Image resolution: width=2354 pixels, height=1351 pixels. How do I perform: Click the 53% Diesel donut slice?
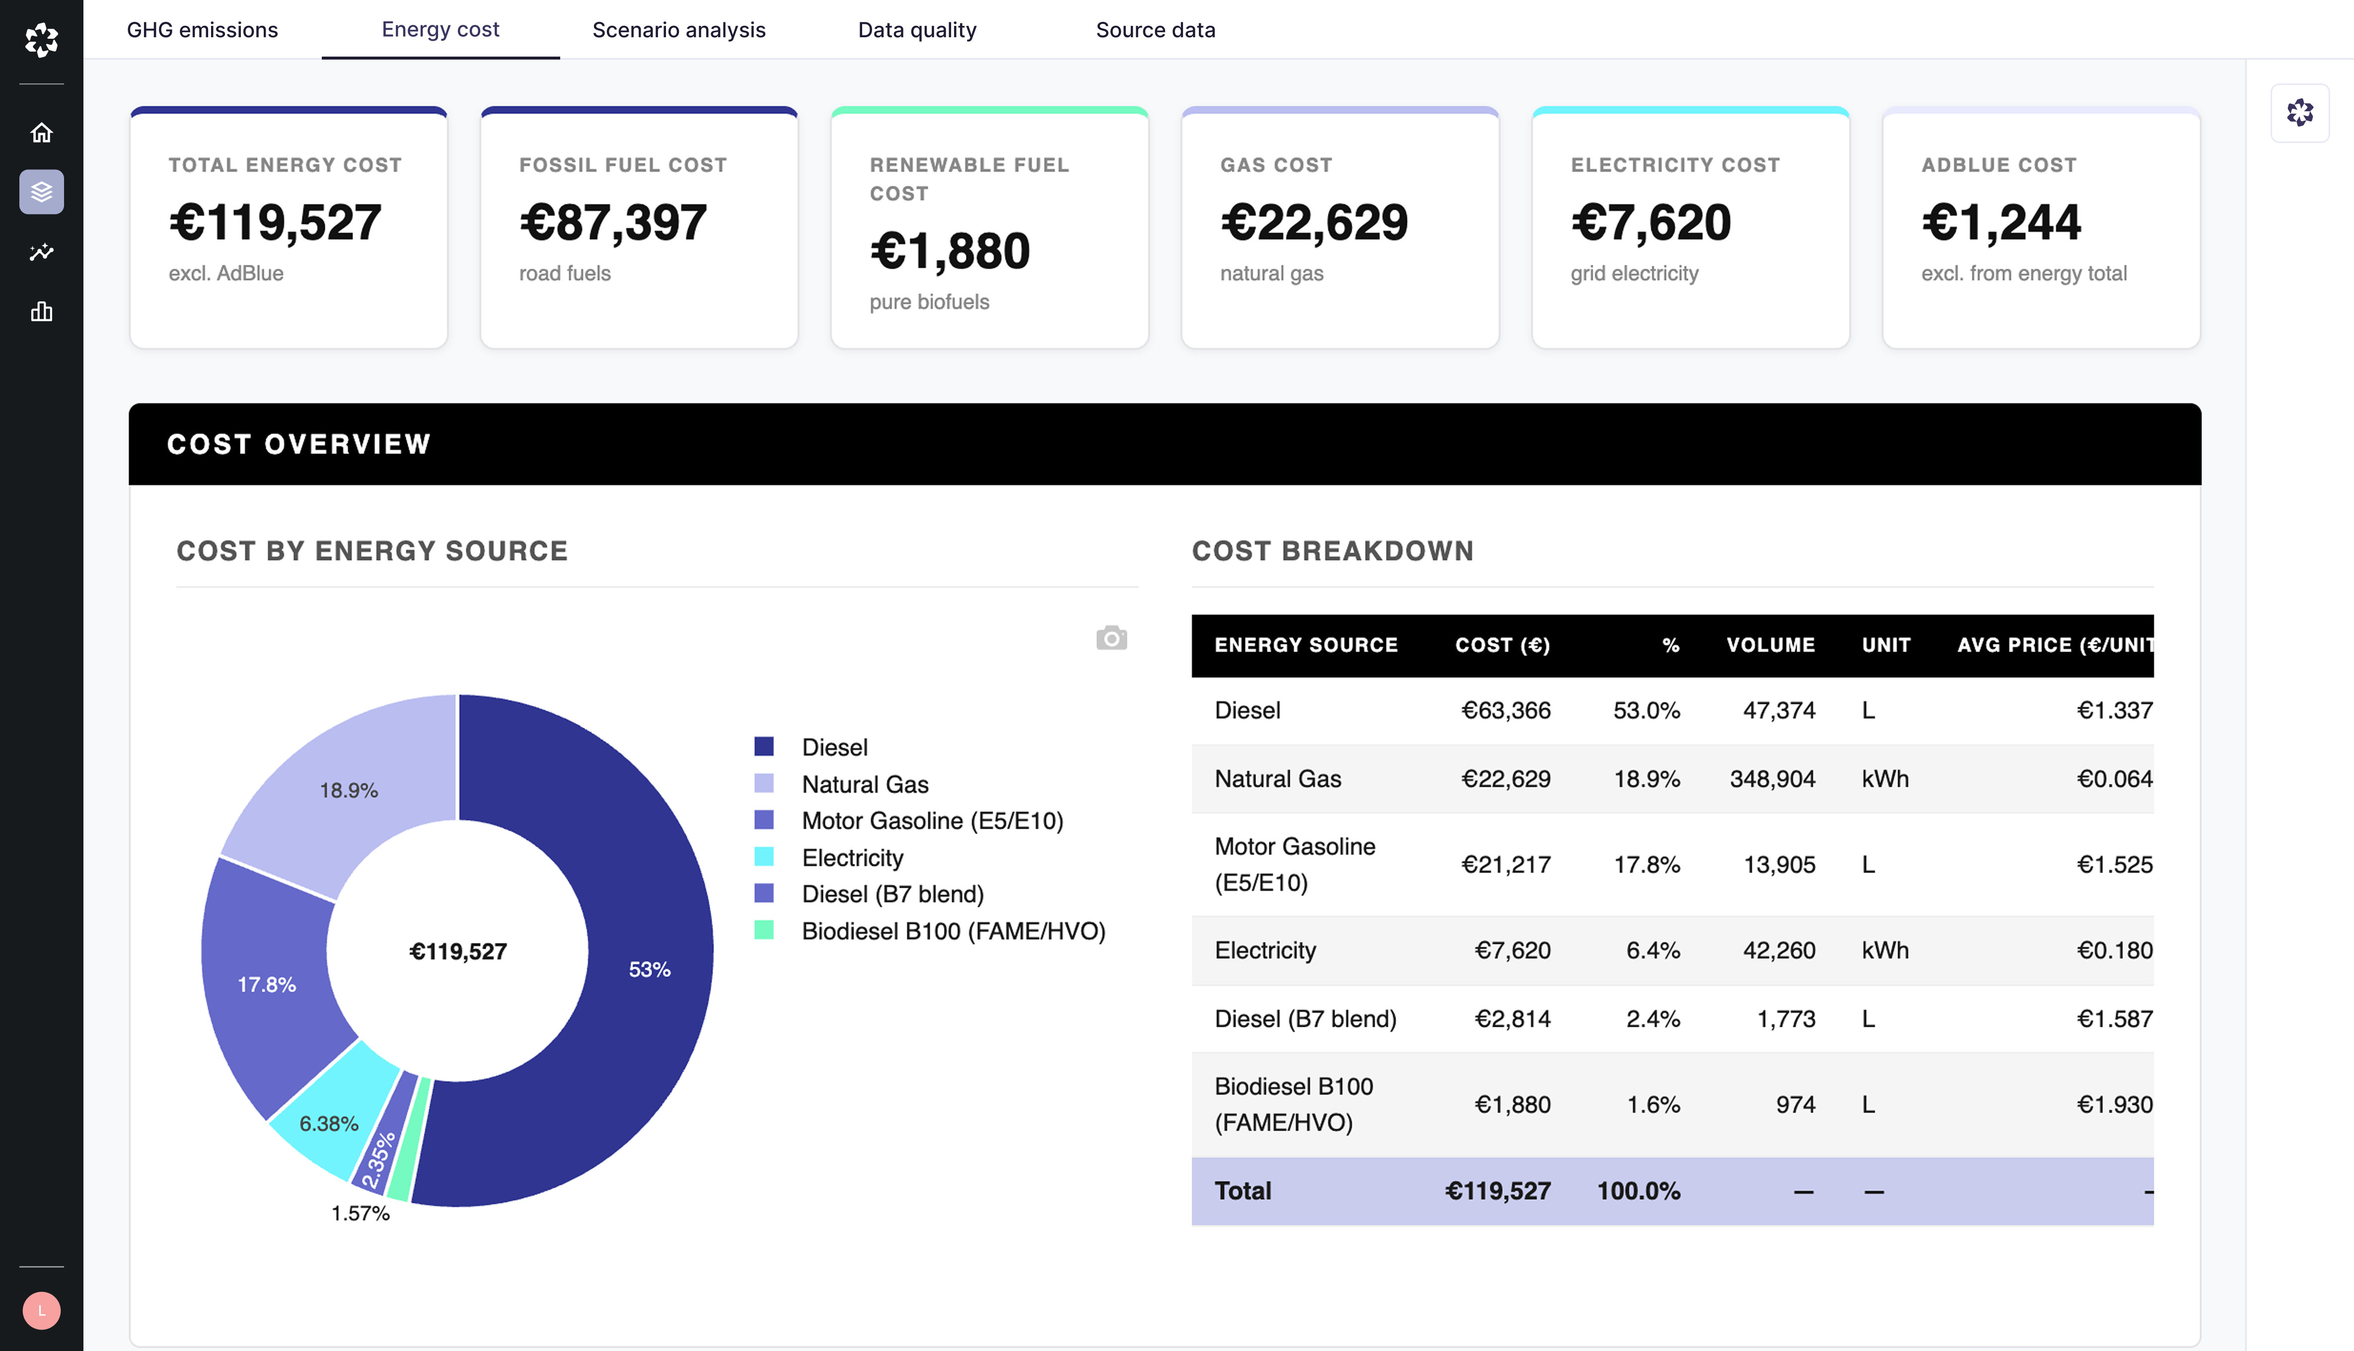[x=650, y=969]
